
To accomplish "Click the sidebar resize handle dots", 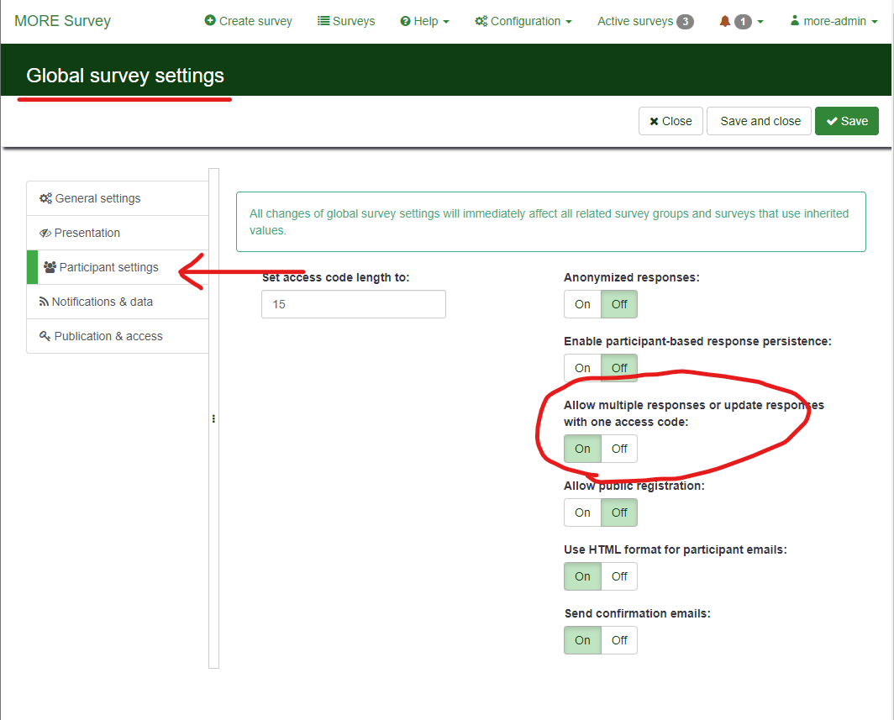I will (x=213, y=418).
